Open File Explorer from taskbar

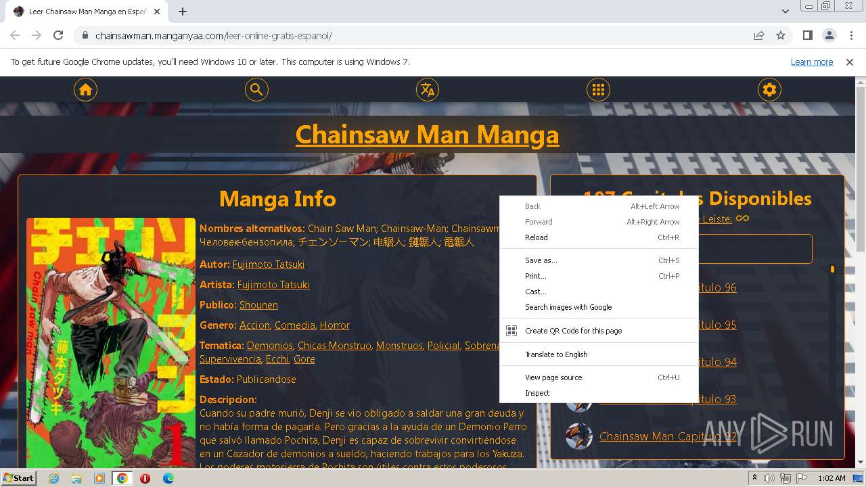76,478
